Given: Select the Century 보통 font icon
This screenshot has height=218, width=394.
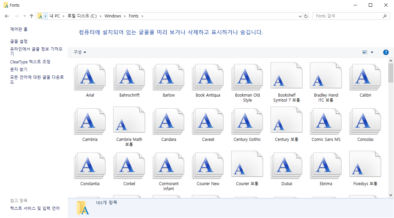Looking at the screenshot, I should [286, 120].
